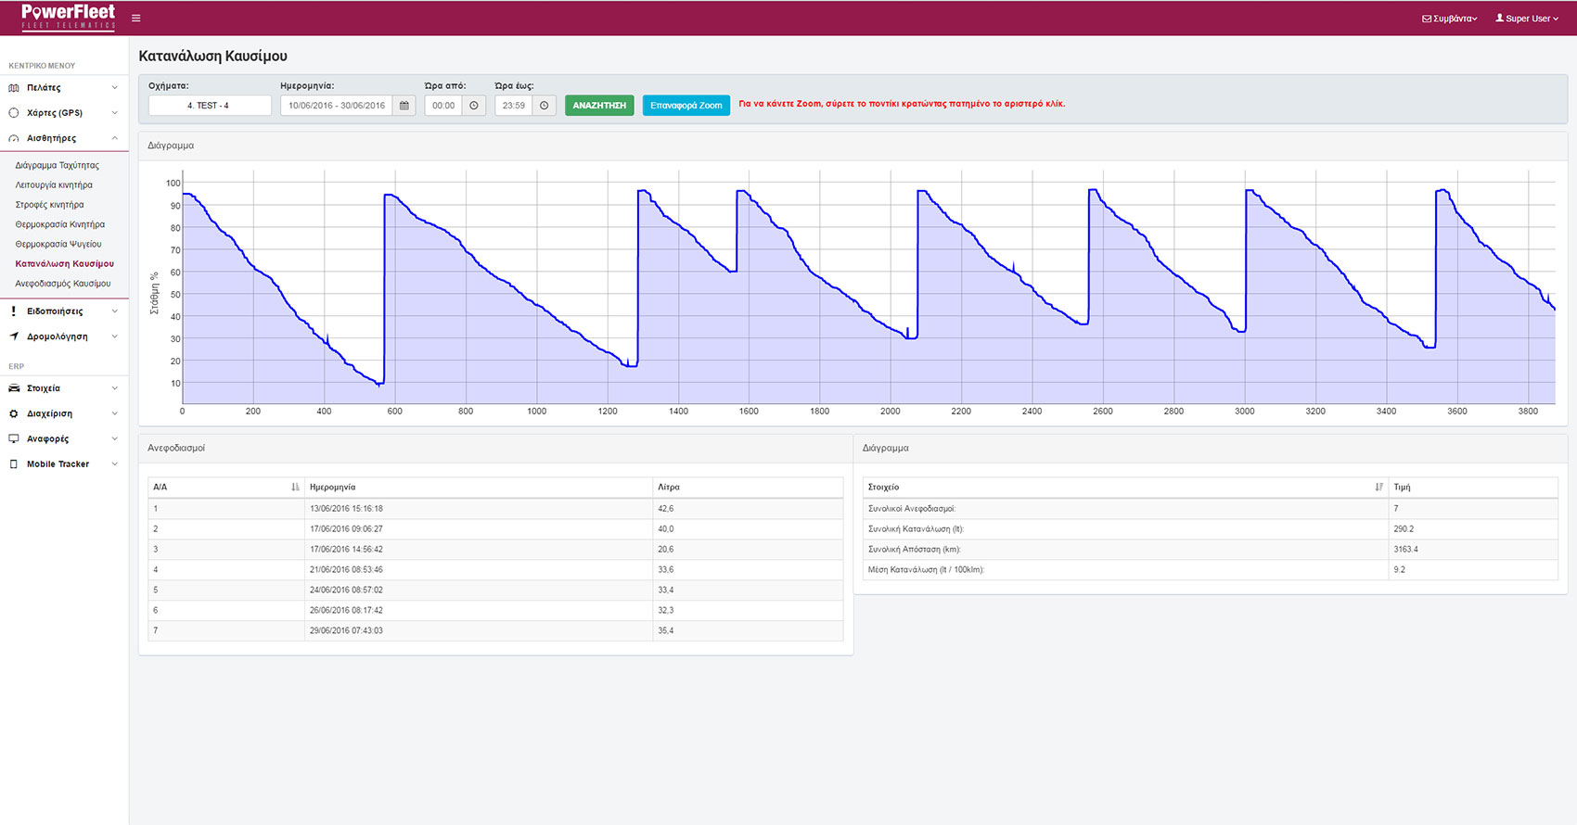Expand the Χάρτες (GPS) menu

click(63, 113)
